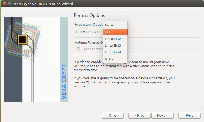Enable the Quick format checkbox
Image resolution: width=204 pixels, height=122 pixels.
pos(78,49)
